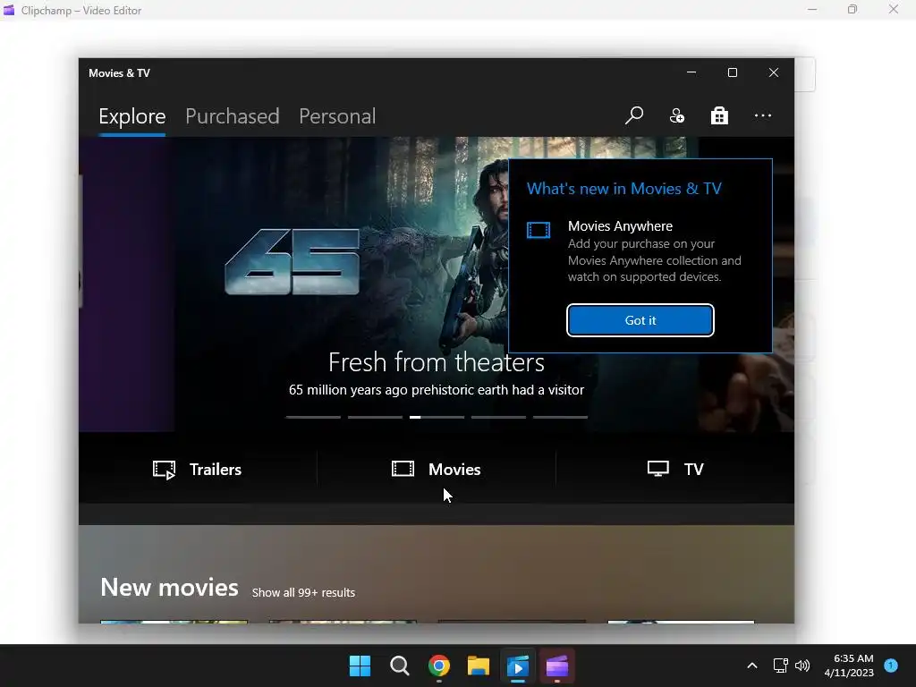Open File Explorer from the taskbar
Screen dimensions: 916x687
click(479, 666)
